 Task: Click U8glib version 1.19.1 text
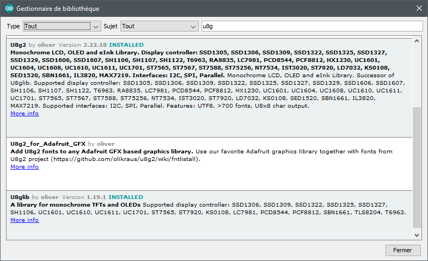(84, 197)
